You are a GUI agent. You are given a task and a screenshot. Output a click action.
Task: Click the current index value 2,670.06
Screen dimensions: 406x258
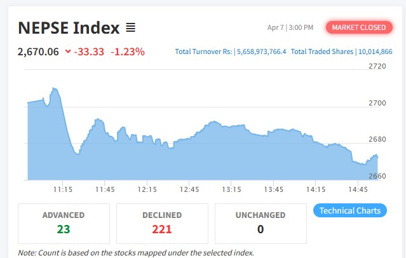click(38, 52)
